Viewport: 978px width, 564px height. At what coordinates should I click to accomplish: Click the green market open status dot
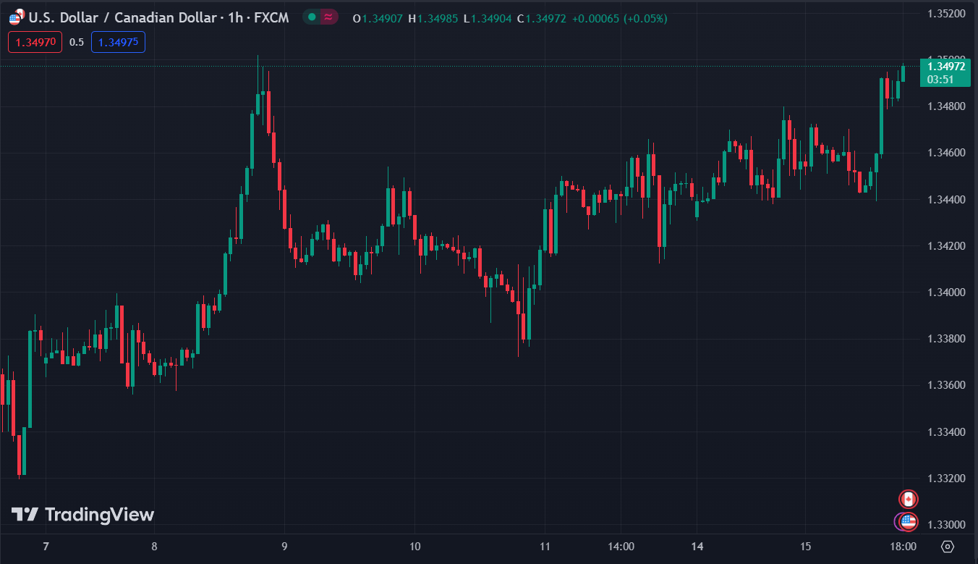[311, 17]
